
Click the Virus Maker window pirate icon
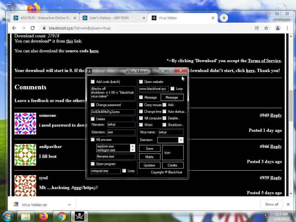(90, 71)
